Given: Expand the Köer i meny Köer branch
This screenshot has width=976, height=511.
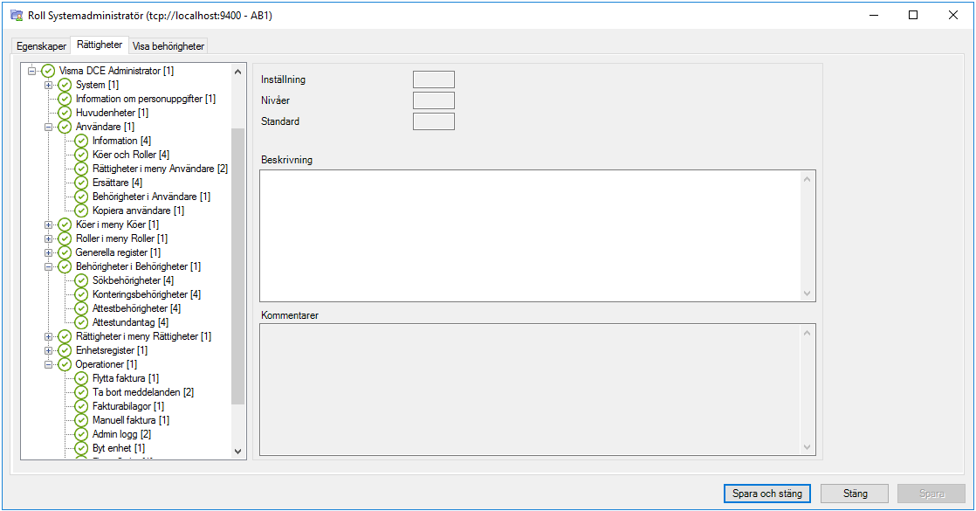Looking at the screenshot, I should (50, 224).
